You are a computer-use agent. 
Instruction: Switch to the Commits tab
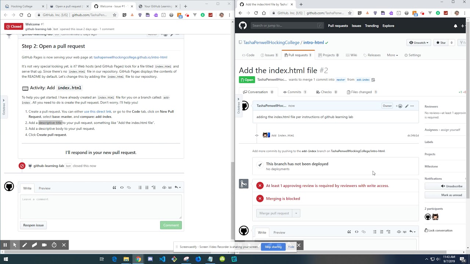coord(295,92)
